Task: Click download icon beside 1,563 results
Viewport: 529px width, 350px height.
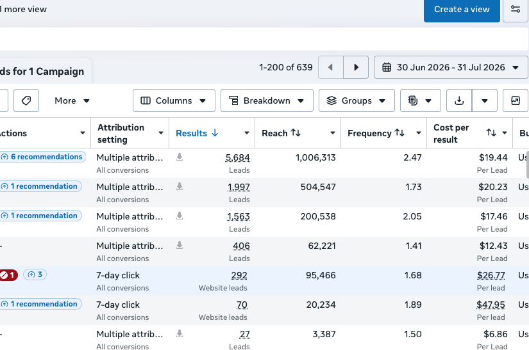Action: click(180, 216)
